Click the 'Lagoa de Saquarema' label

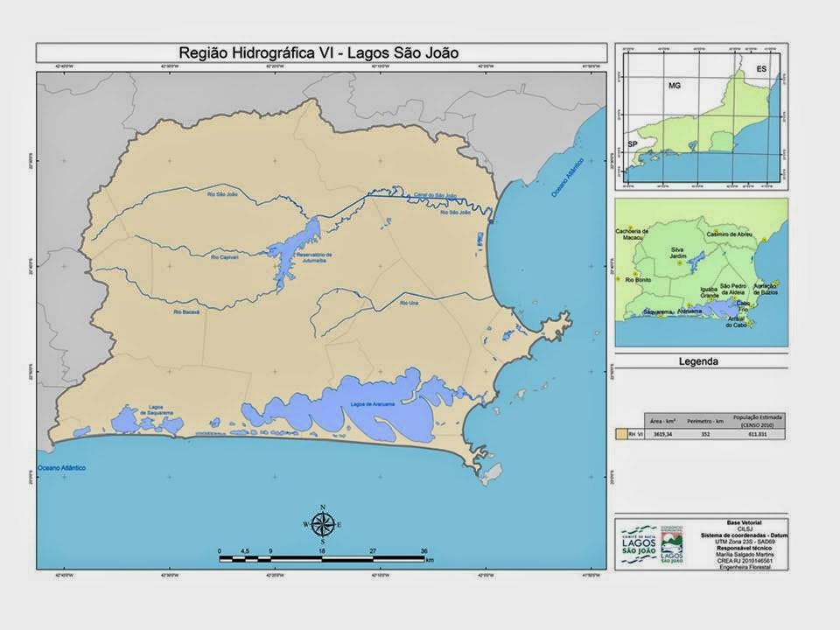[x=157, y=409]
